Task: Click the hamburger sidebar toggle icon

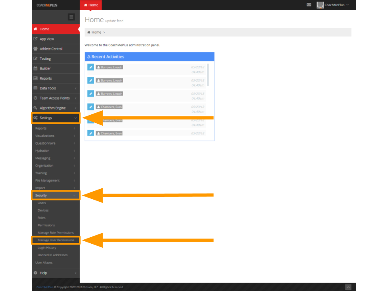Action: pos(72,17)
